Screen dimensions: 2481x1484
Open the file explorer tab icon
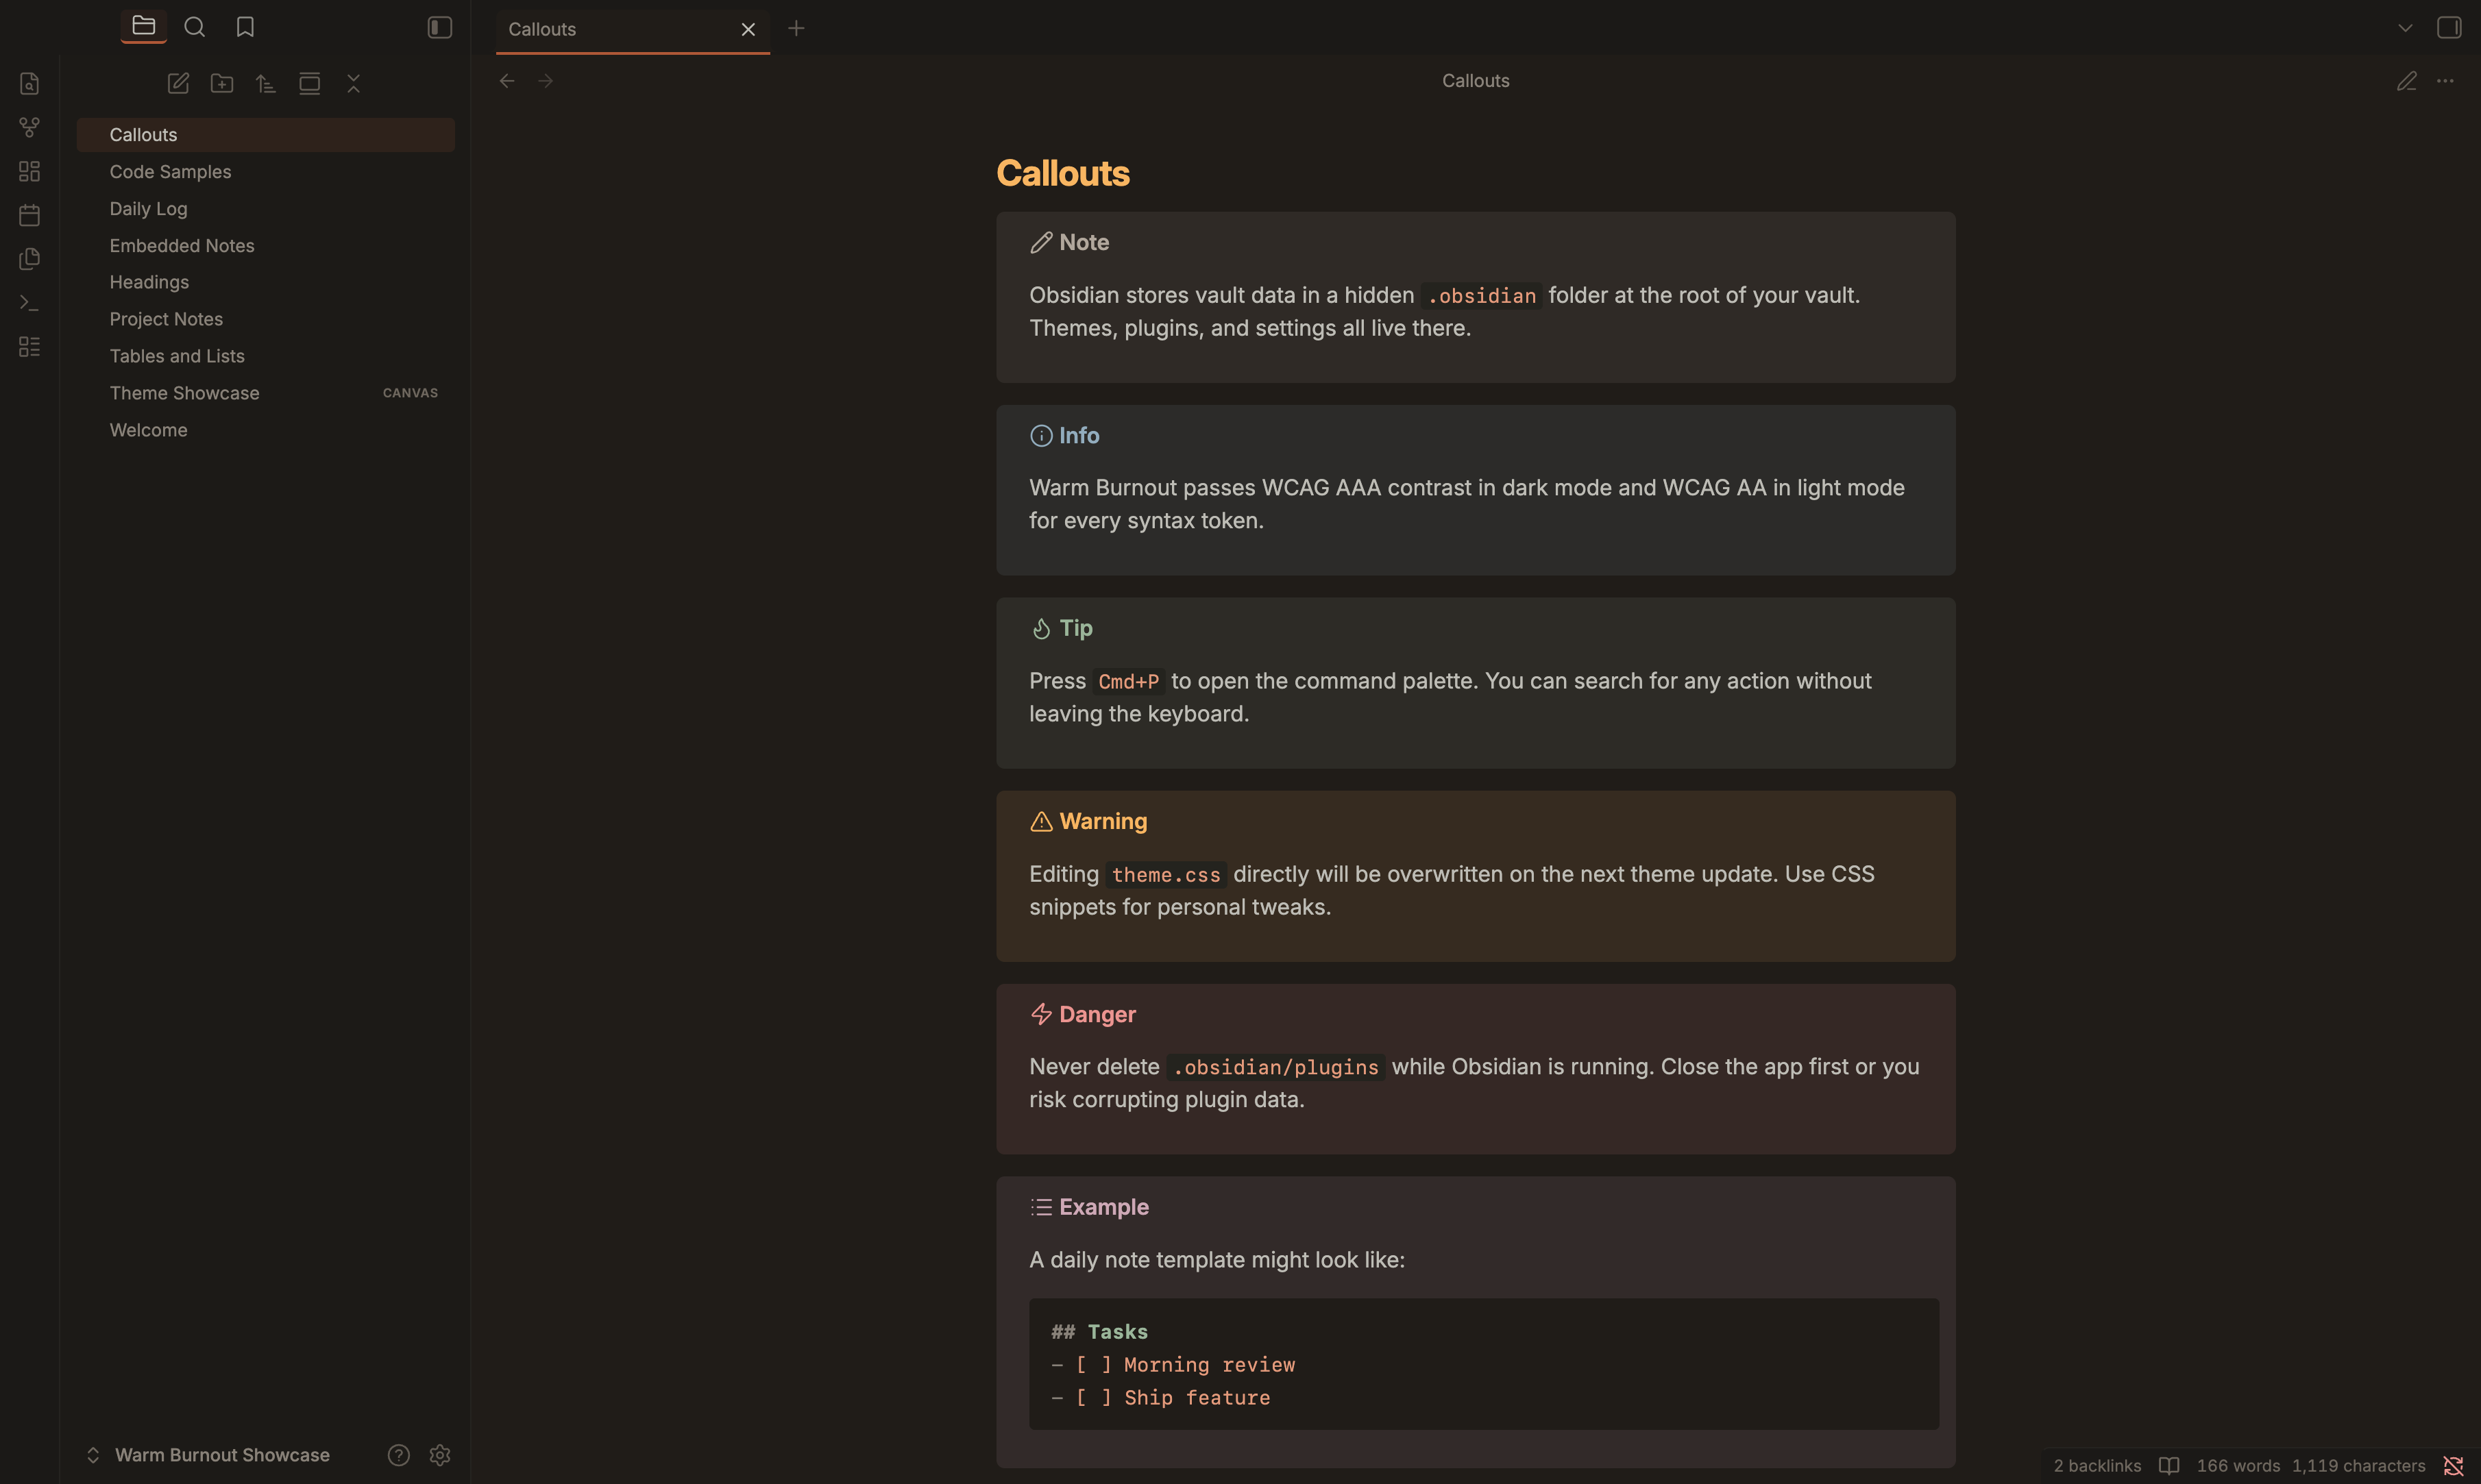click(x=144, y=26)
